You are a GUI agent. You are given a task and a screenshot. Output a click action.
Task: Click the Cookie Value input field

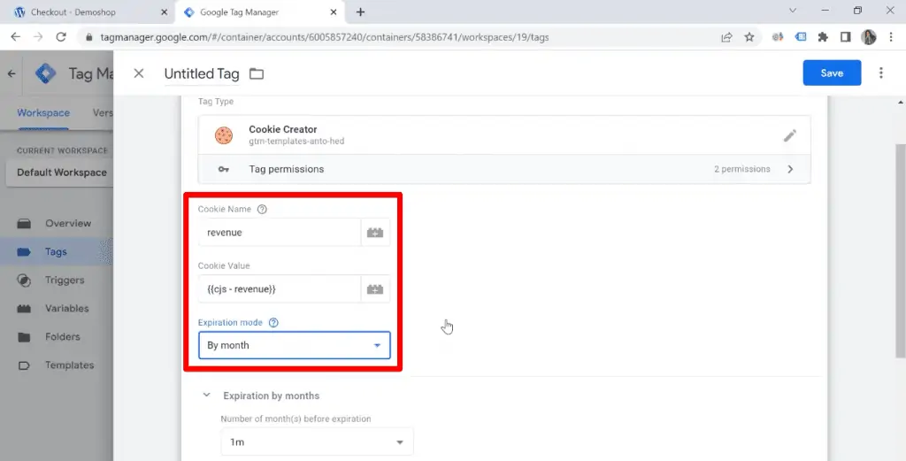click(x=280, y=288)
